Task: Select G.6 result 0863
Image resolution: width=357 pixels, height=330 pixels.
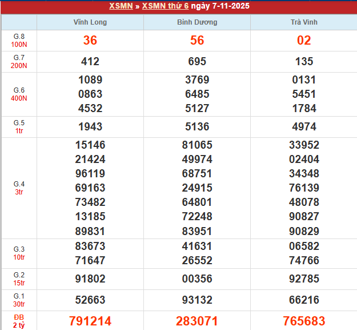Action: [x=90, y=94]
